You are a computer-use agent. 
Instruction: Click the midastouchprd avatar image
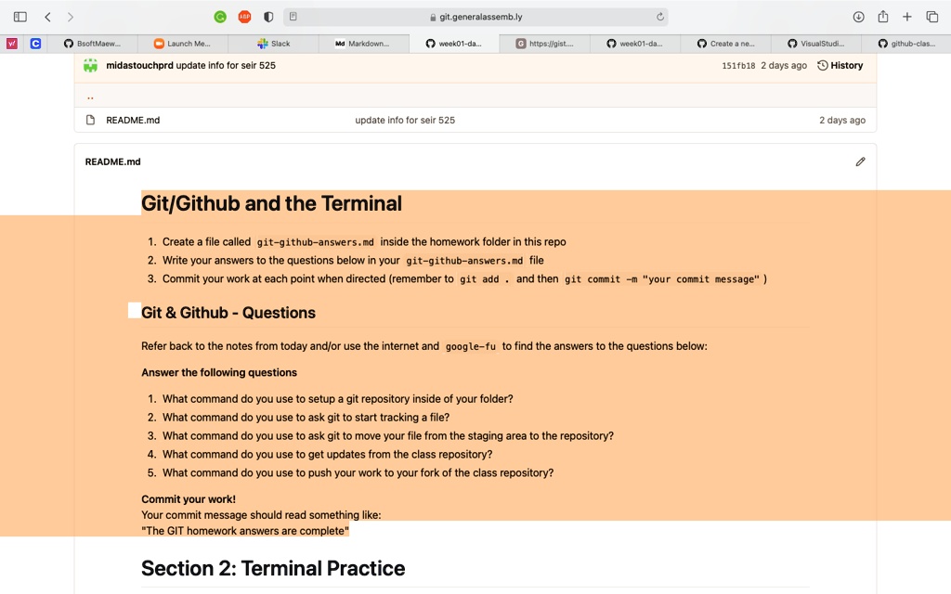click(90, 66)
